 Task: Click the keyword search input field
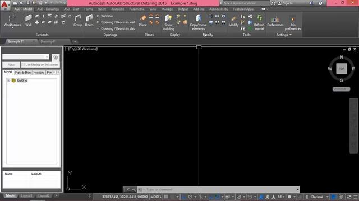pos(246,3)
